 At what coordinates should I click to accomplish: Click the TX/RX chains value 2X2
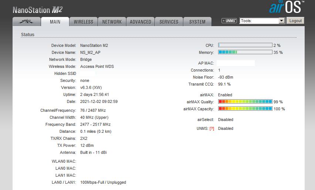84,138
